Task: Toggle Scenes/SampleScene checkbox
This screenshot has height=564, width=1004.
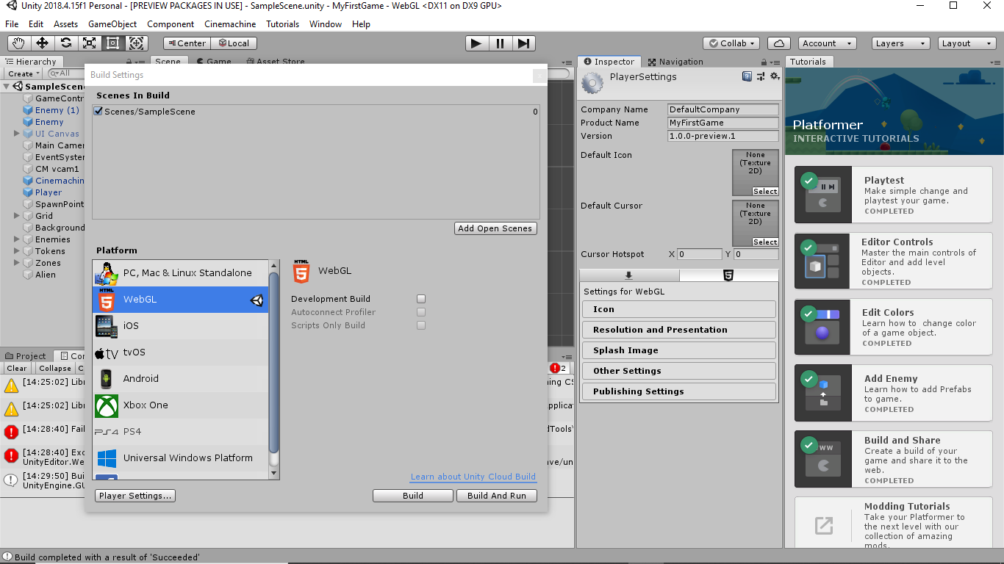Action: (x=98, y=112)
